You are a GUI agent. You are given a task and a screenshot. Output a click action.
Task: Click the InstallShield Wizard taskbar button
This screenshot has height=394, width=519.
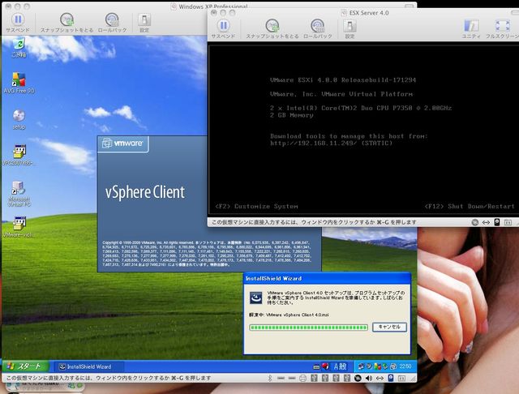coord(88,366)
